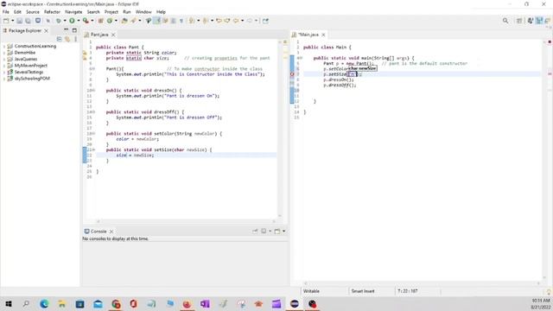Select skySchoolingPOM project in tree
This screenshot has width=553, height=311.
32,79
